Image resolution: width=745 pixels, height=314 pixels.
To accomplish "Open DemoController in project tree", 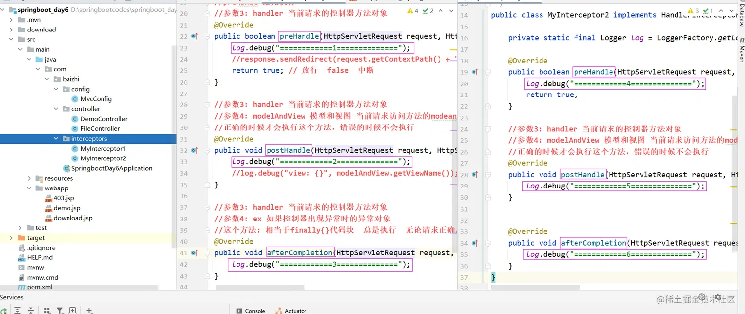I will [104, 119].
